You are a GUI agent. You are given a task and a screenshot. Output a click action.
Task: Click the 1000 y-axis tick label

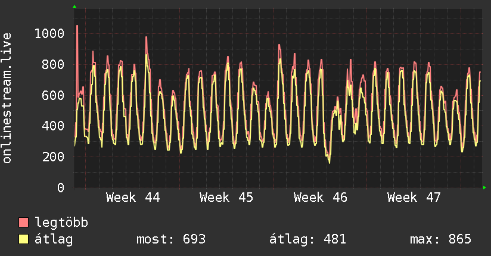49,33
